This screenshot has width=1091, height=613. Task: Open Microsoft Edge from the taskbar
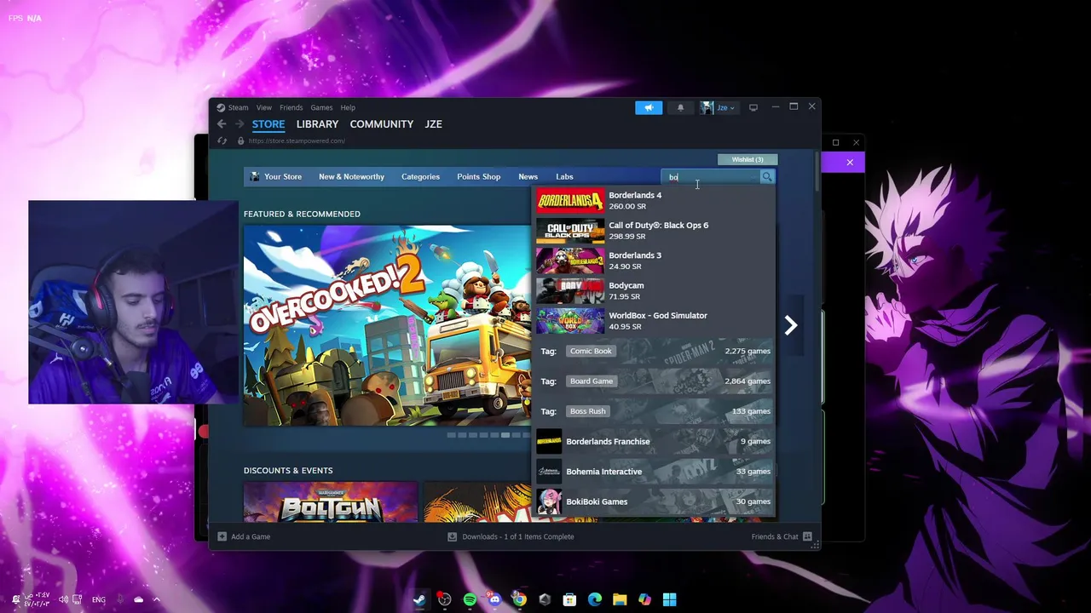[x=594, y=599]
